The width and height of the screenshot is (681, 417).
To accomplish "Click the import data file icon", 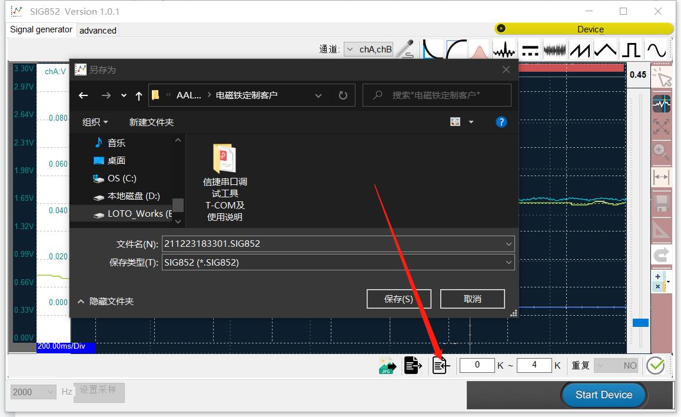I will [441, 365].
